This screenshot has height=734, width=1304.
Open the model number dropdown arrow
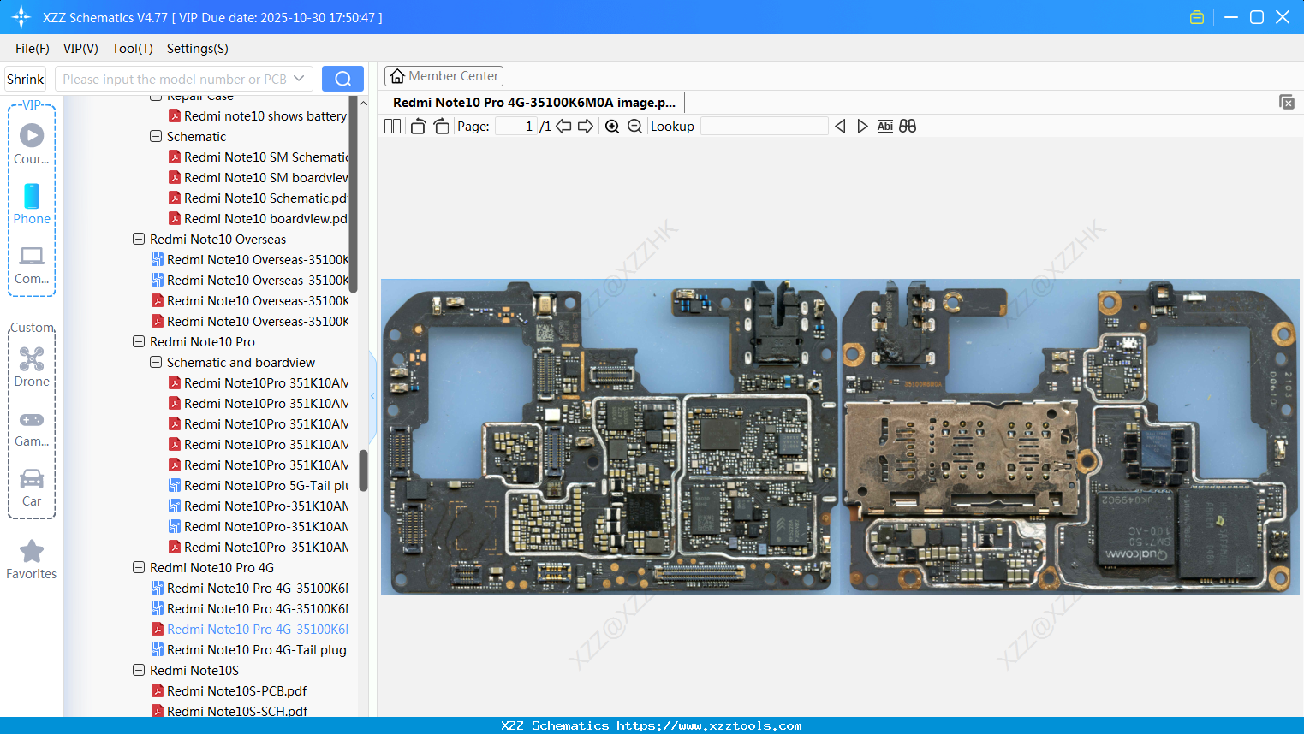(x=299, y=79)
